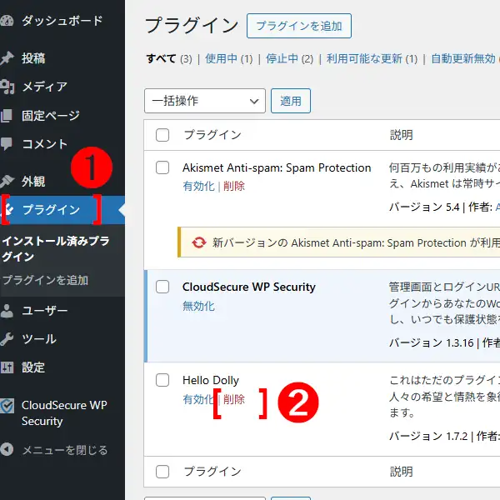Image resolution: width=500 pixels, height=500 pixels.
Task: Filter plugins by 利用可能な更新 (1)
Action: pyautogui.click(x=372, y=58)
